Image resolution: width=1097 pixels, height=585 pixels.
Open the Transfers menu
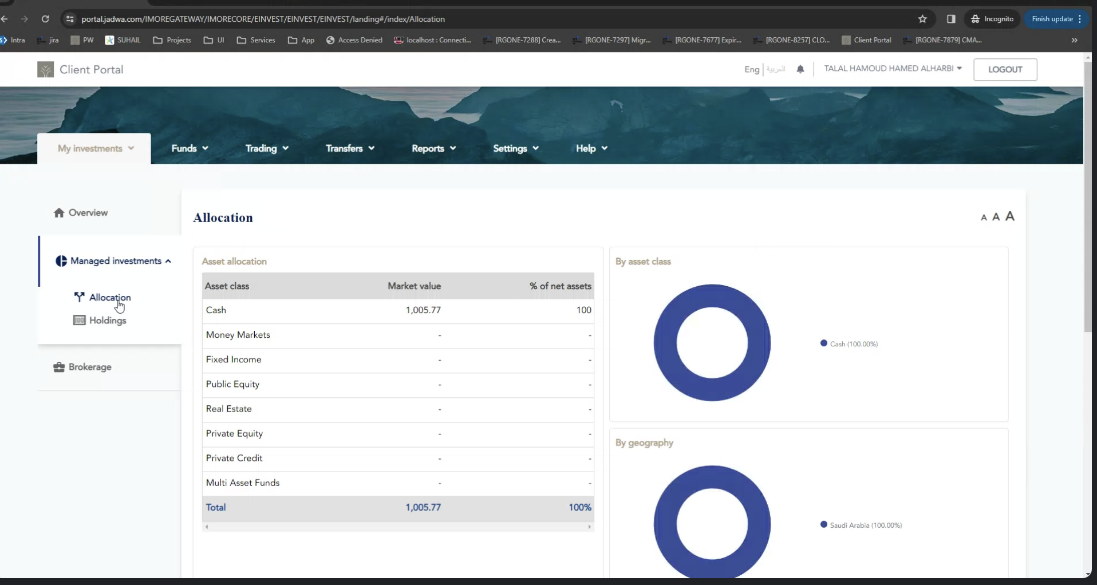pyautogui.click(x=350, y=148)
